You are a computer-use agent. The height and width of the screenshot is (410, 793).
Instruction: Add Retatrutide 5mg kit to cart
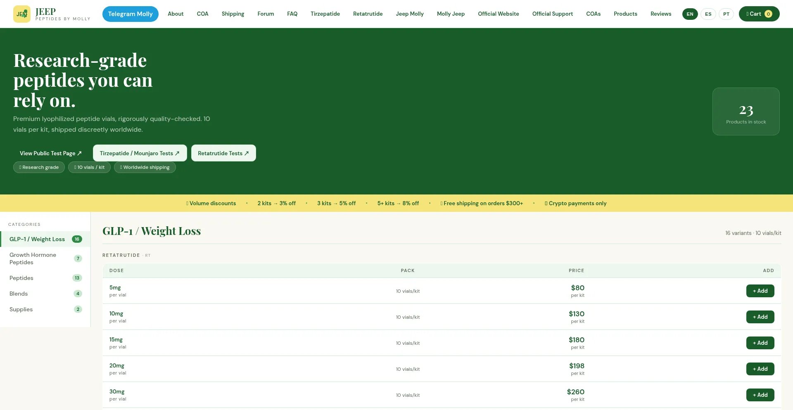(x=760, y=291)
